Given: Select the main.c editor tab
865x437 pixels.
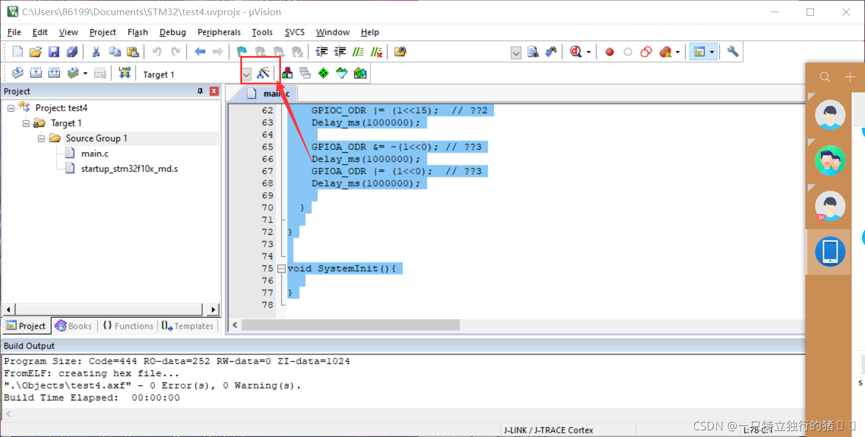Looking at the screenshot, I should (x=271, y=94).
